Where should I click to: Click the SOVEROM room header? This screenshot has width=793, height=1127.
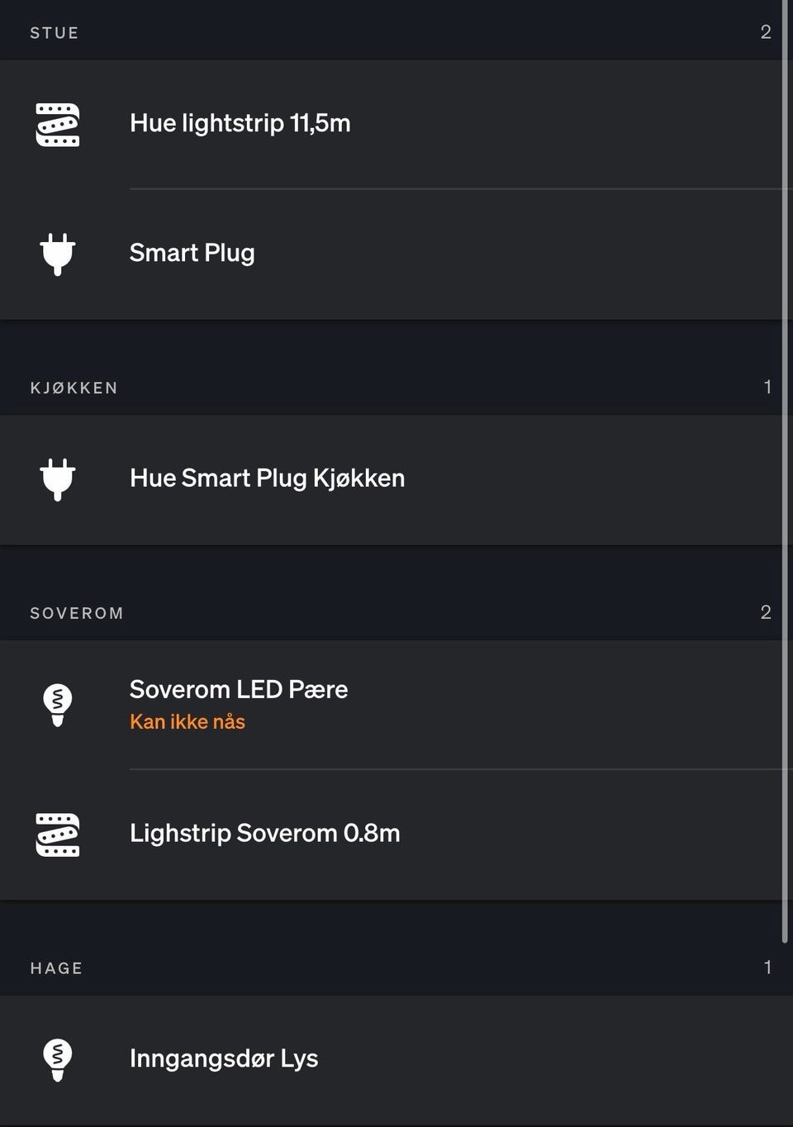tap(77, 613)
